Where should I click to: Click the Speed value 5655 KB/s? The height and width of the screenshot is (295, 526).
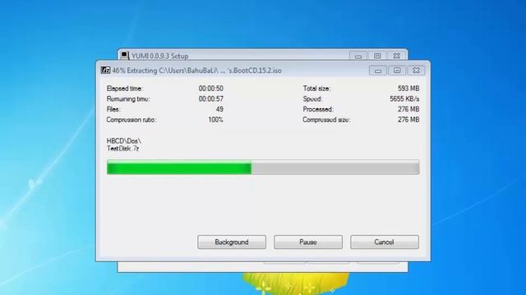coord(404,99)
